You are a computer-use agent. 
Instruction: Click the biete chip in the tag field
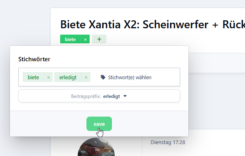click(x=33, y=77)
